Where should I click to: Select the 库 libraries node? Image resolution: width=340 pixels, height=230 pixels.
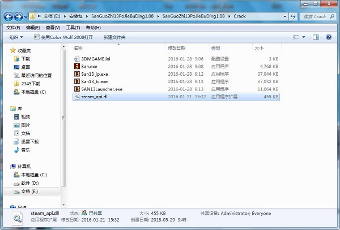(20, 109)
